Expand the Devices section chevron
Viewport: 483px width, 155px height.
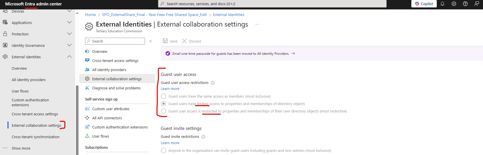click(x=69, y=11)
